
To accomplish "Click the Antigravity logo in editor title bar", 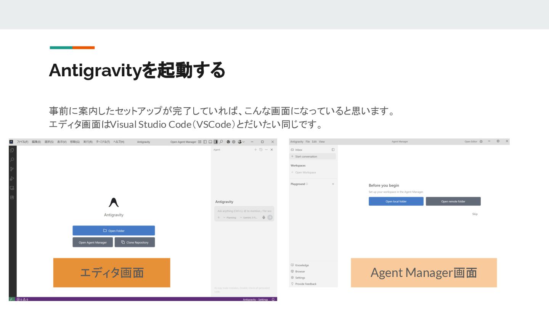I will point(11,142).
